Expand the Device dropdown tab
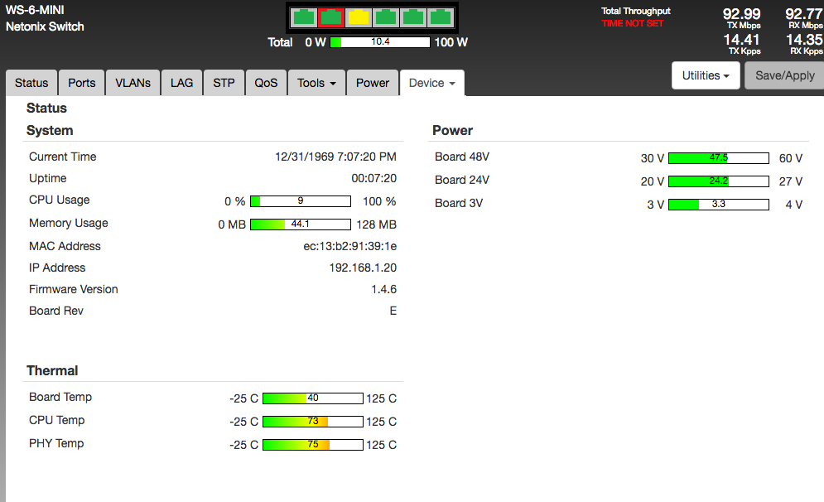The height and width of the screenshot is (502, 824). pos(431,83)
